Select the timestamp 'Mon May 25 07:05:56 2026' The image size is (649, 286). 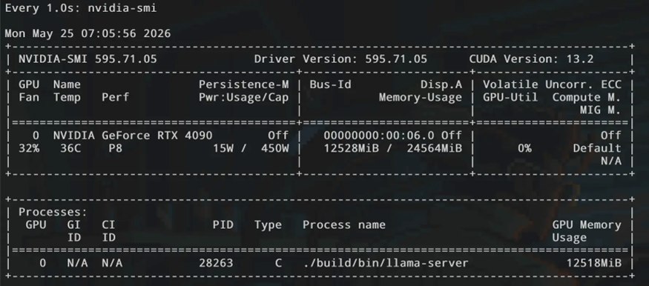tap(88, 33)
